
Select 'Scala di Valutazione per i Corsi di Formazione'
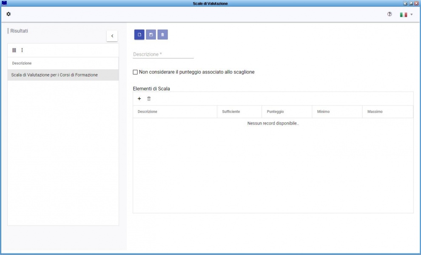coord(54,75)
